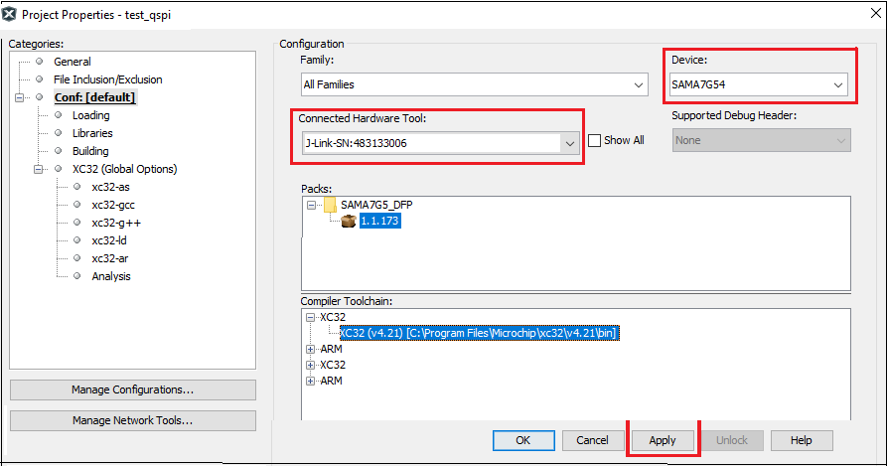The image size is (887, 466).
Task: Collapse the Conf: [default] tree node
Action: tap(19, 97)
